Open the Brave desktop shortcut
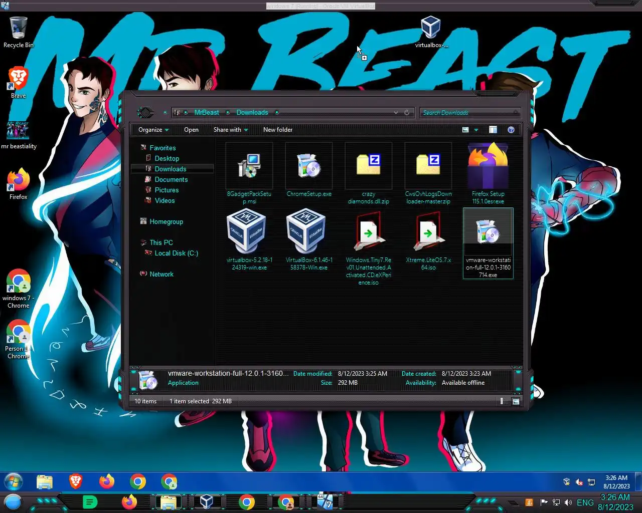The width and height of the screenshot is (642, 513). coord(18,83)
